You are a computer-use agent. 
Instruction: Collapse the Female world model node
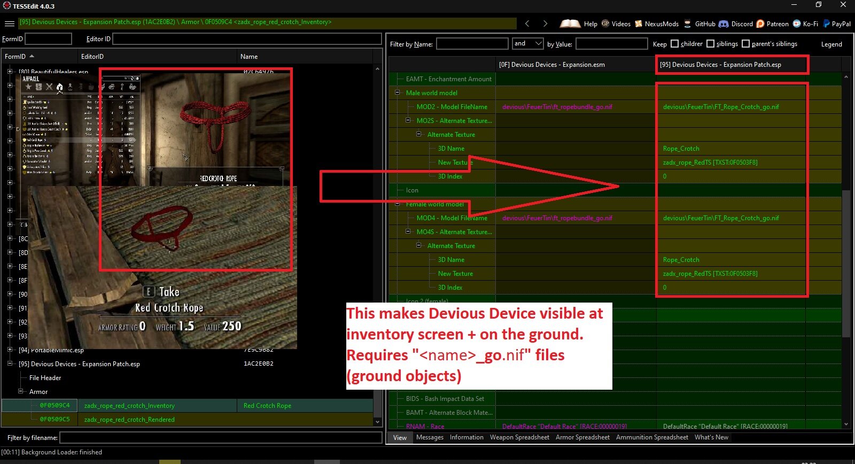[398, 204]
